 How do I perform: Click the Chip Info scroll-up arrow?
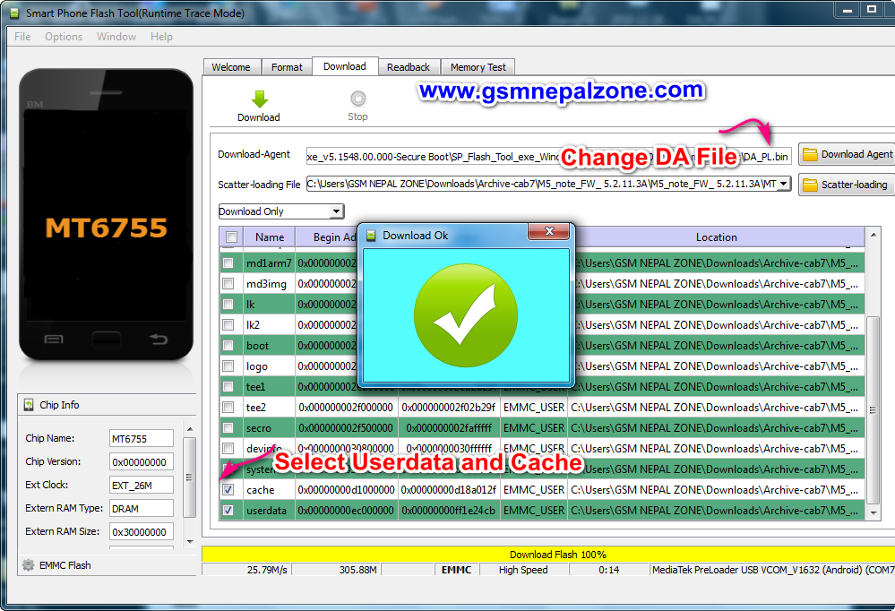point(190,429)
